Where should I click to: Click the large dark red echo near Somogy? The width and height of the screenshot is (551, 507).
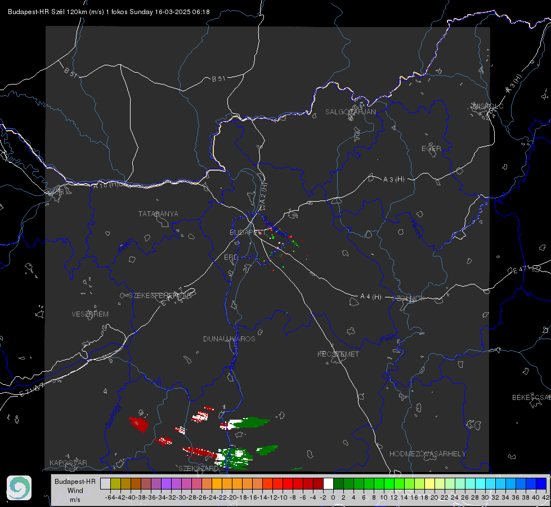pos(140,424)
